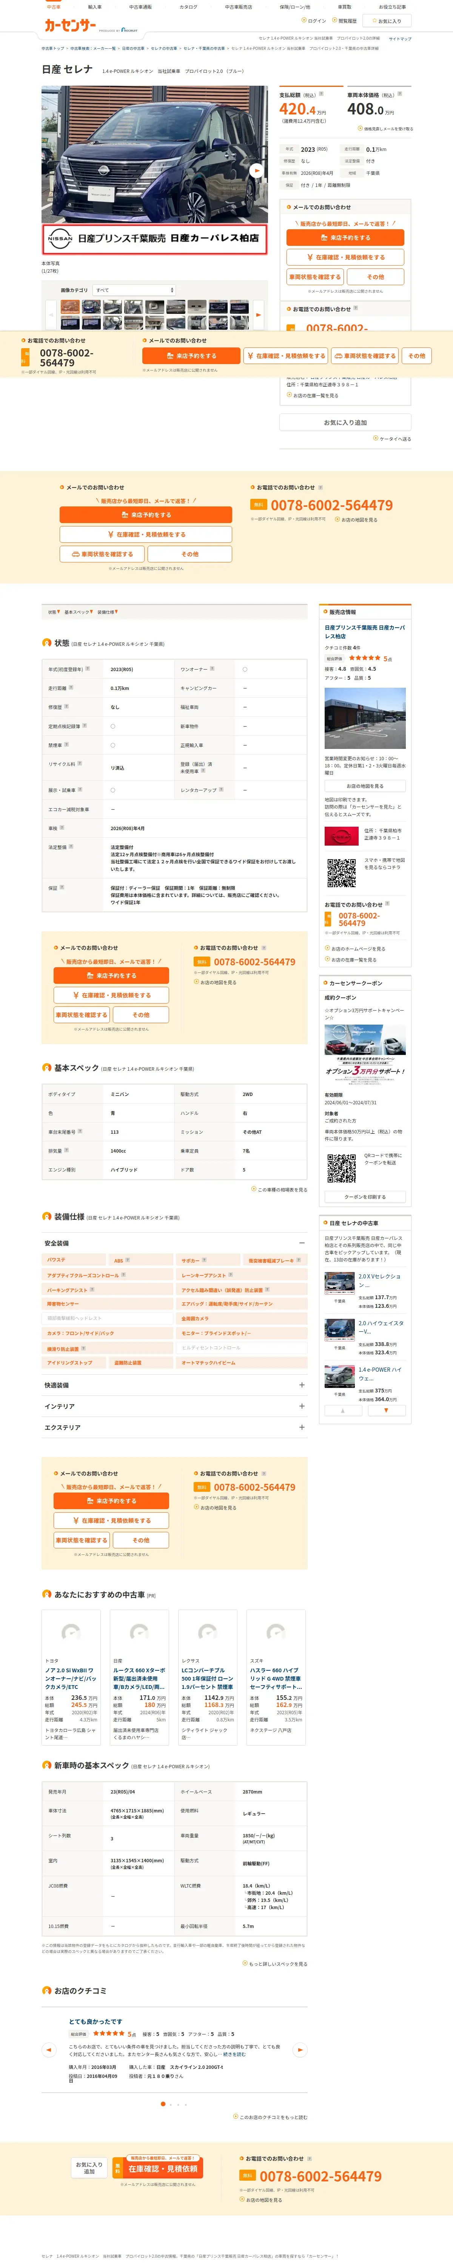The image size is (453, 2266).
Task: Open the help icon beside 車両本体価格
Action: click(x=399, y=94)
